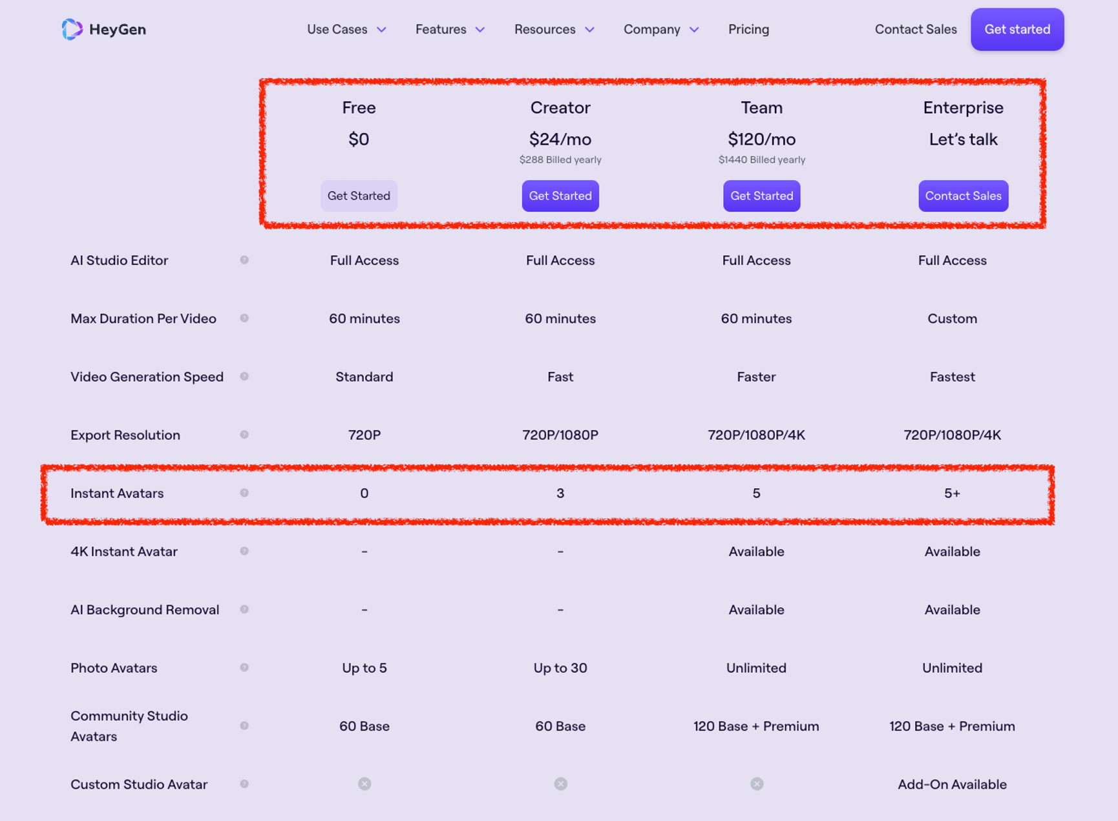Choose Get Started under Team plan
Image resolution: width=1118 pixels, height=821 pixels.
click(x=761, y=196)
